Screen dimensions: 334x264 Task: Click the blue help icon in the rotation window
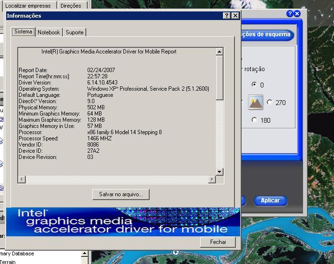coord(290,14)
